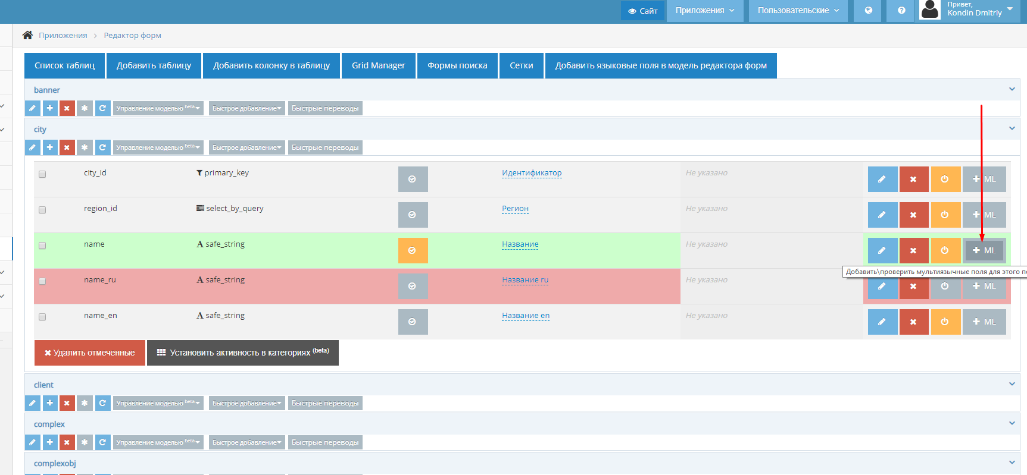Image resolution: width=1027 pixels, height=475 pixels.
Task: Click the red delete icon in region_id row
Action: 914,215
